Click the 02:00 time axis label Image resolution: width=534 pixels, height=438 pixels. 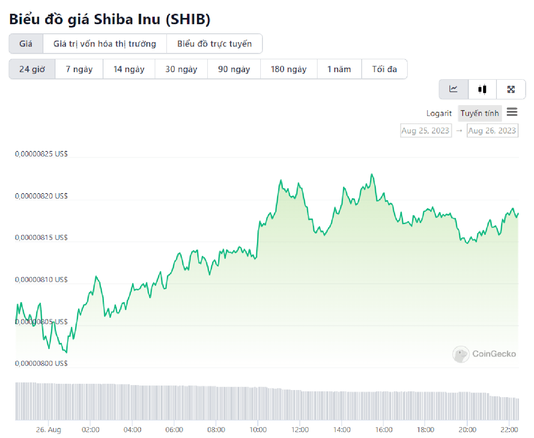[x=91, y=430]
